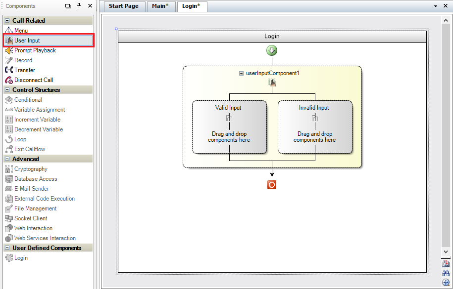The image size is (453, 289).
Task: Choose the Record microphone icon
Action: [9, 60]
